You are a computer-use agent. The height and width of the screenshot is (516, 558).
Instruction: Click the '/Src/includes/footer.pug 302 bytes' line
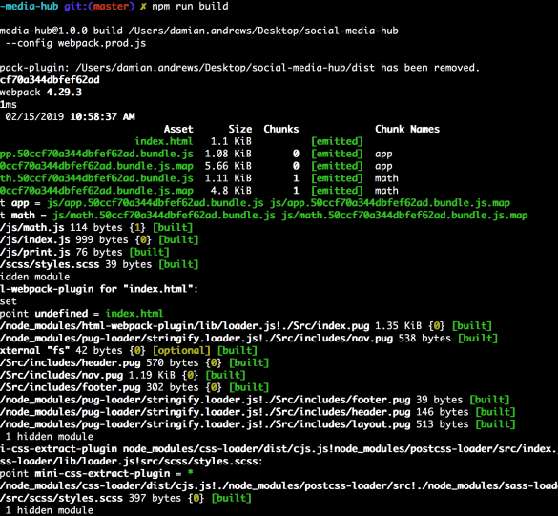click(x=134, y=387)
